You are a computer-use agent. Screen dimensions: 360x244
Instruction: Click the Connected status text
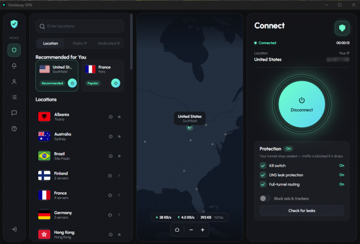[x=267, y=43]
